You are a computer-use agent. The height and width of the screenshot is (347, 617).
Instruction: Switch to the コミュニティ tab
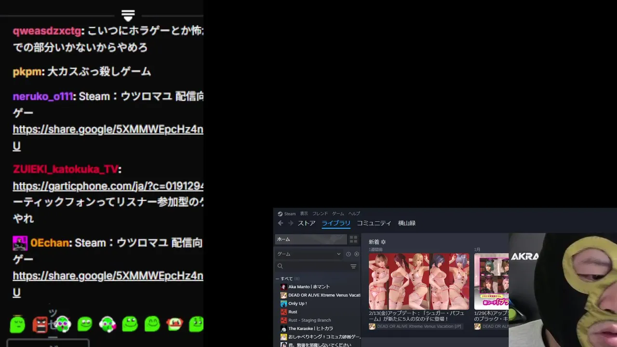[374, 223]
